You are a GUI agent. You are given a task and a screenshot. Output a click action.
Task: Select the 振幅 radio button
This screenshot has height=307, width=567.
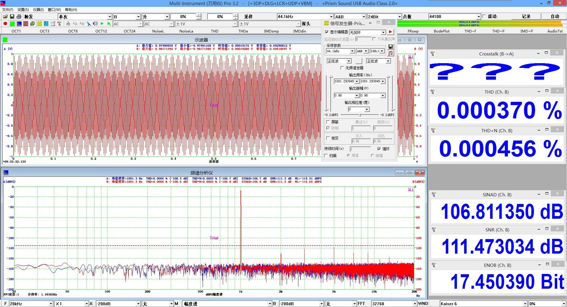click(x=372, y=156)
